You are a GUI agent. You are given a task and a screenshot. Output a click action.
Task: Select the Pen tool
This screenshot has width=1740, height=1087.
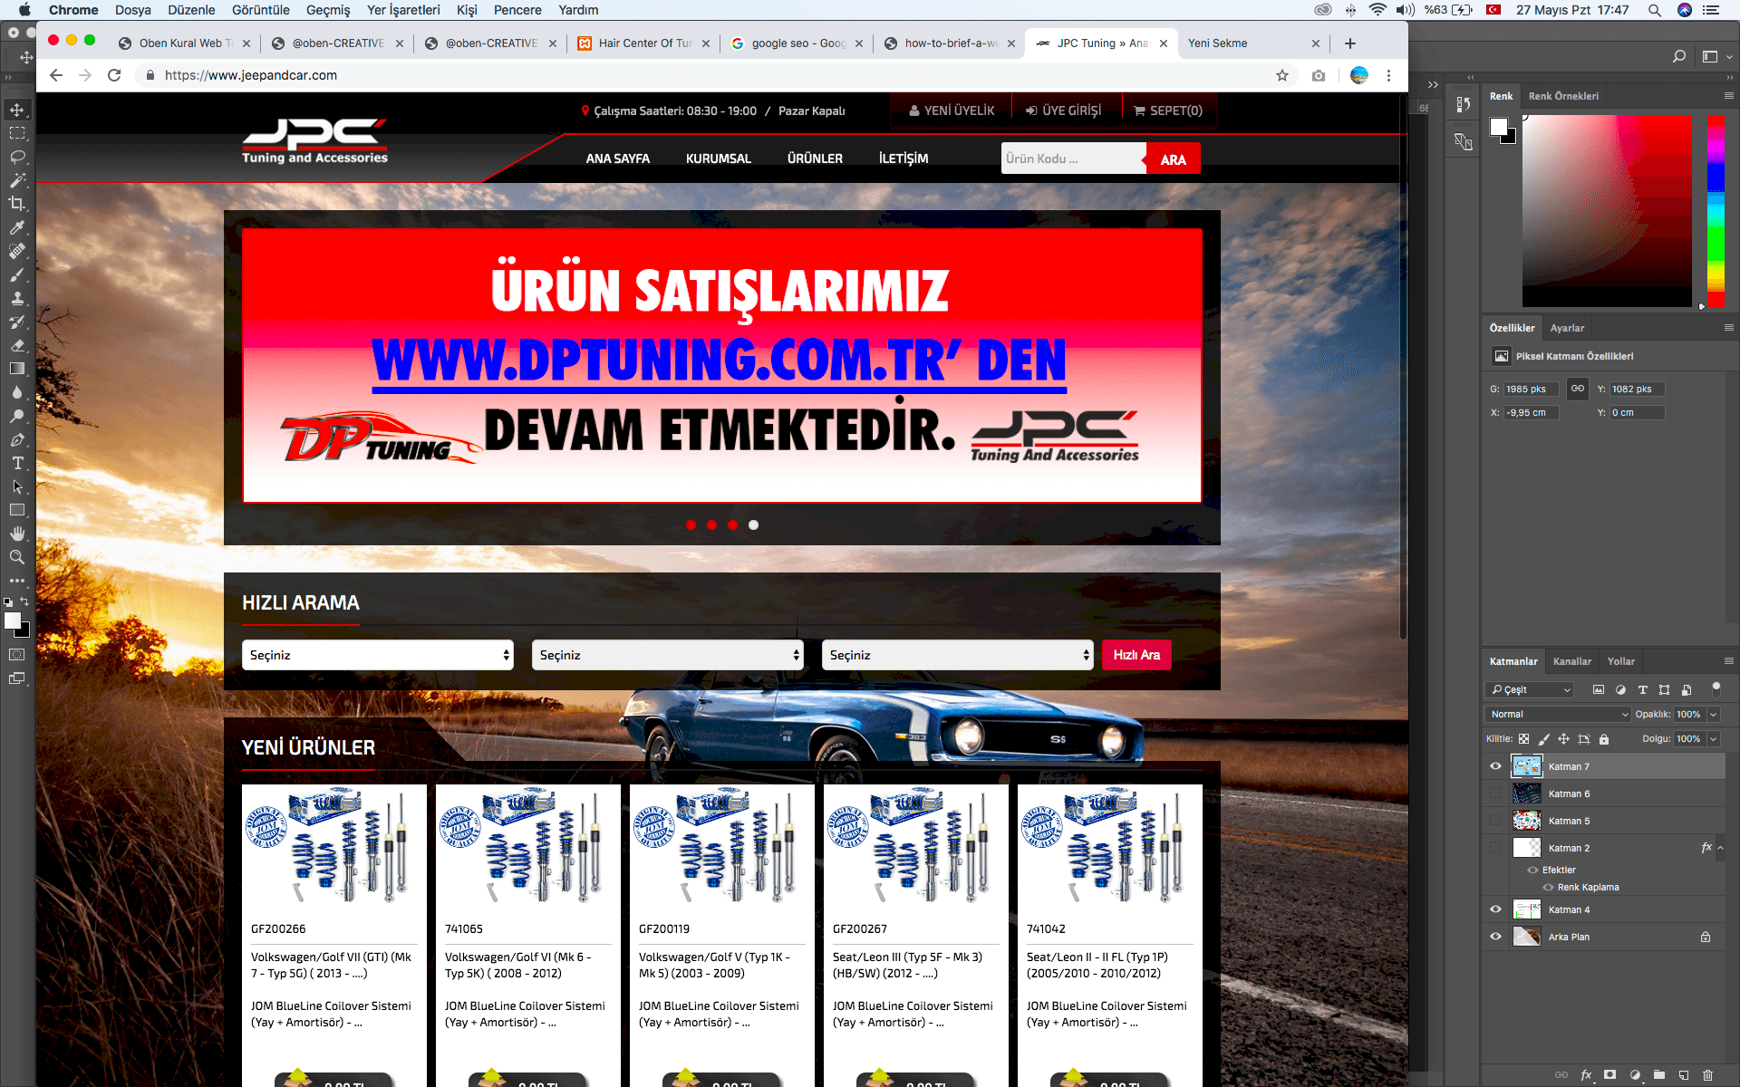(17, 439)
